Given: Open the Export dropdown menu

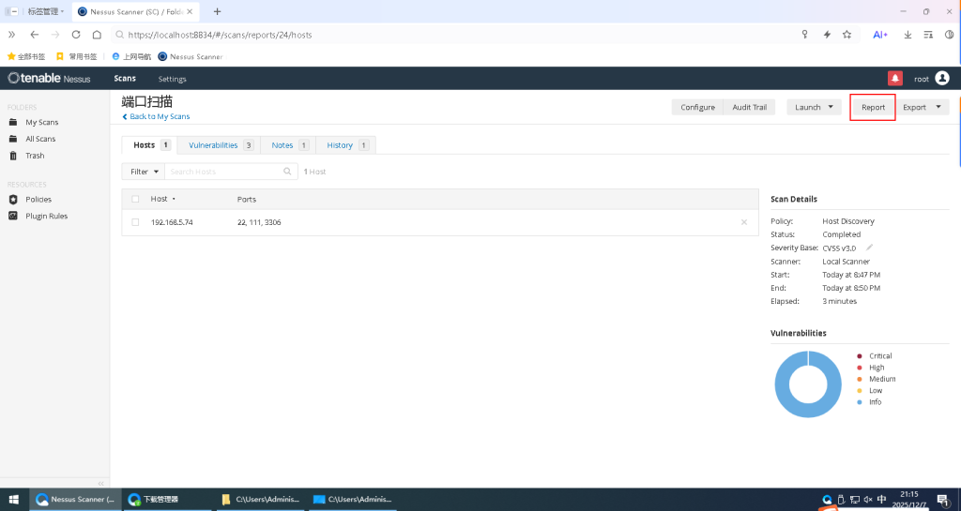Looking at the screenshot, I should 922,107.
